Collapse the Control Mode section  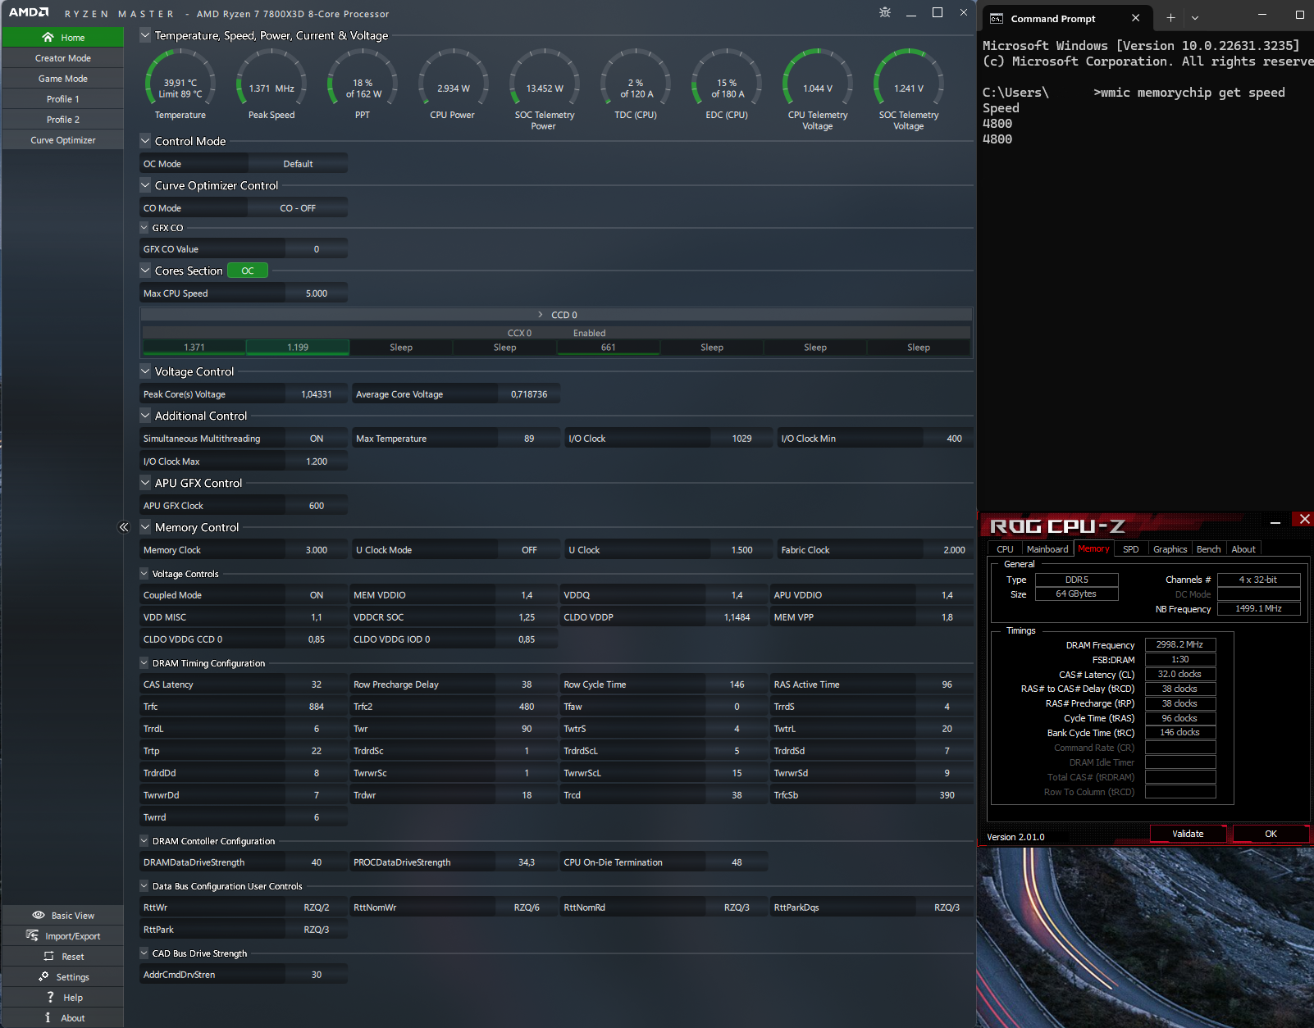(x=145, y=141)
